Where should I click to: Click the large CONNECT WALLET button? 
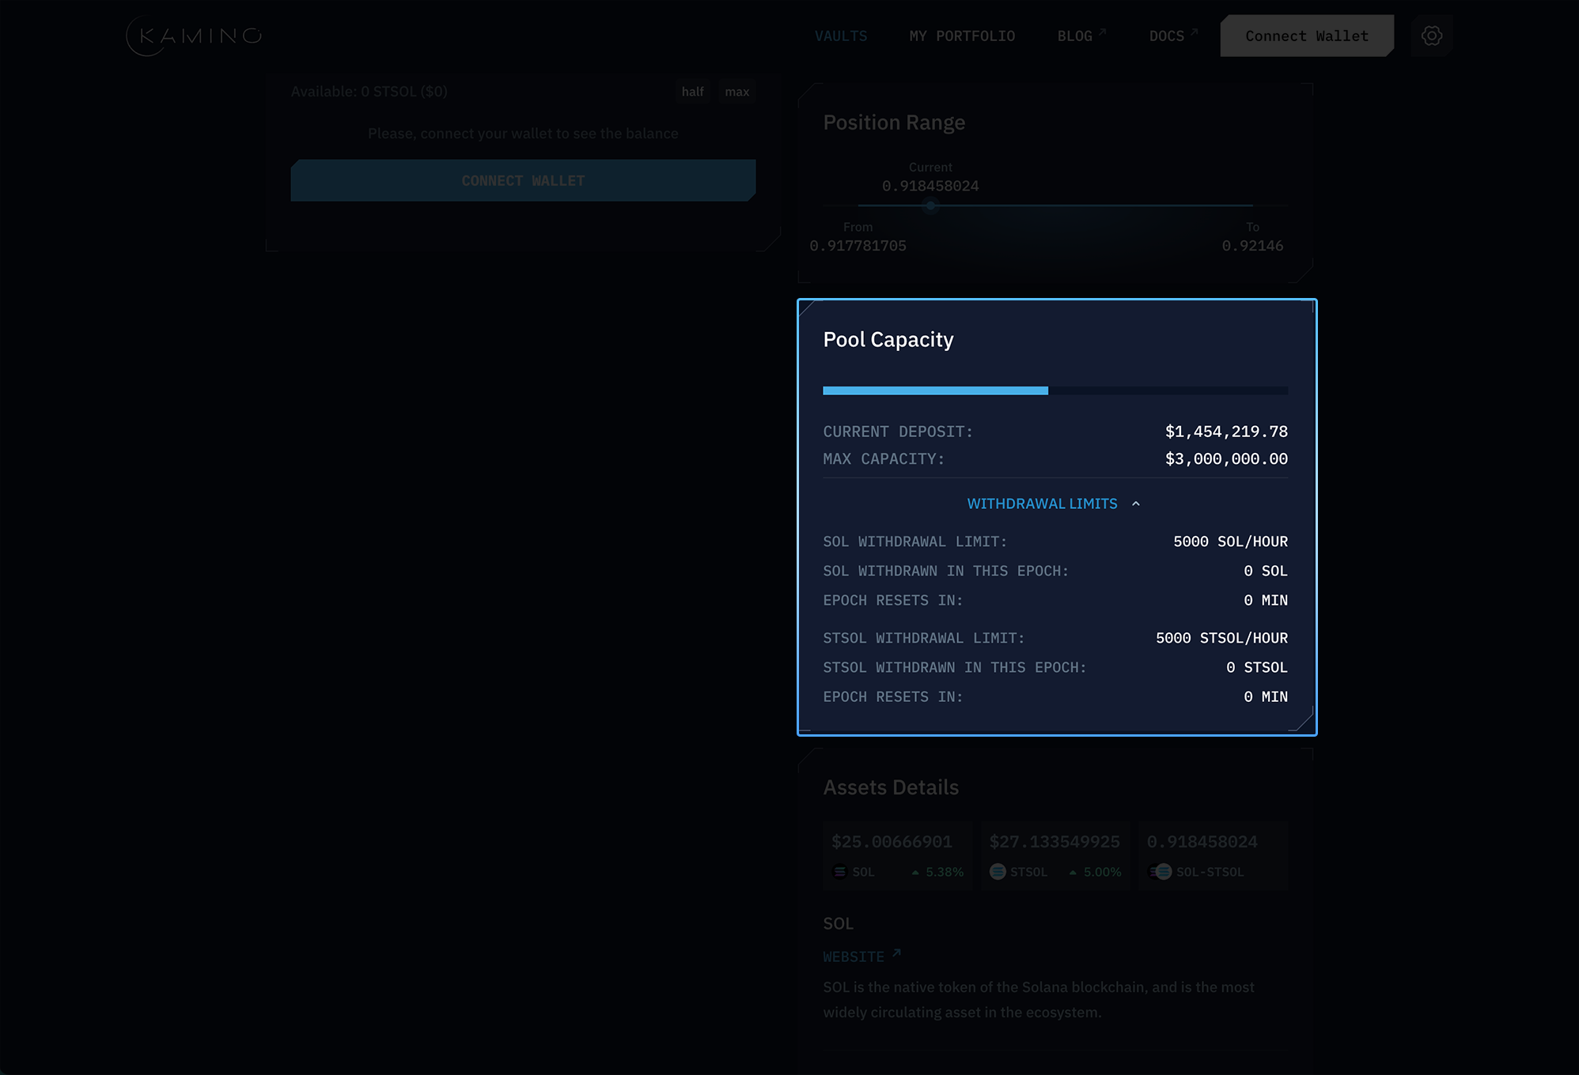pos(523,180)
